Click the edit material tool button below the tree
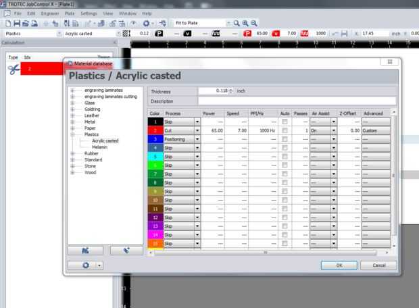Screen dimensions: 419x308 coord(126,251)
